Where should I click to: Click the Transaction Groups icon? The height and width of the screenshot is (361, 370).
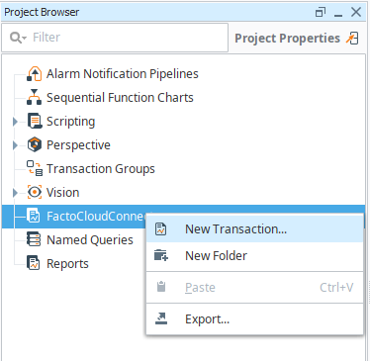point(35,168)
